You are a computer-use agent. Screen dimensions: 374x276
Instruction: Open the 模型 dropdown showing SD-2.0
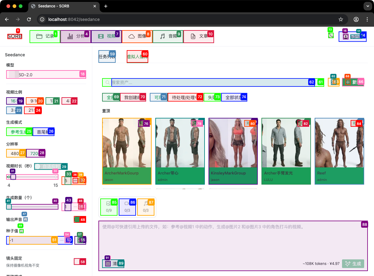coord(46,74)
